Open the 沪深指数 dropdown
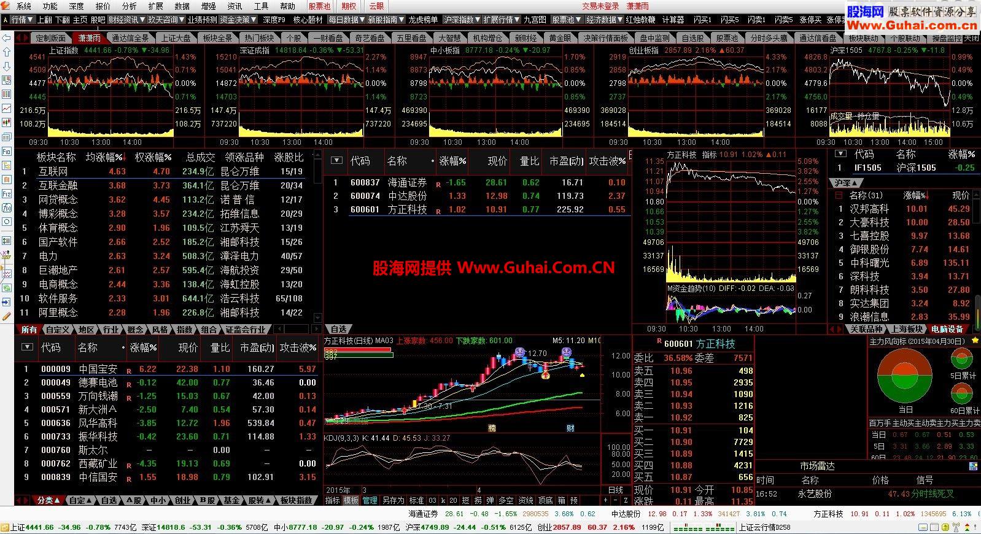 click(x=462, y=20)
